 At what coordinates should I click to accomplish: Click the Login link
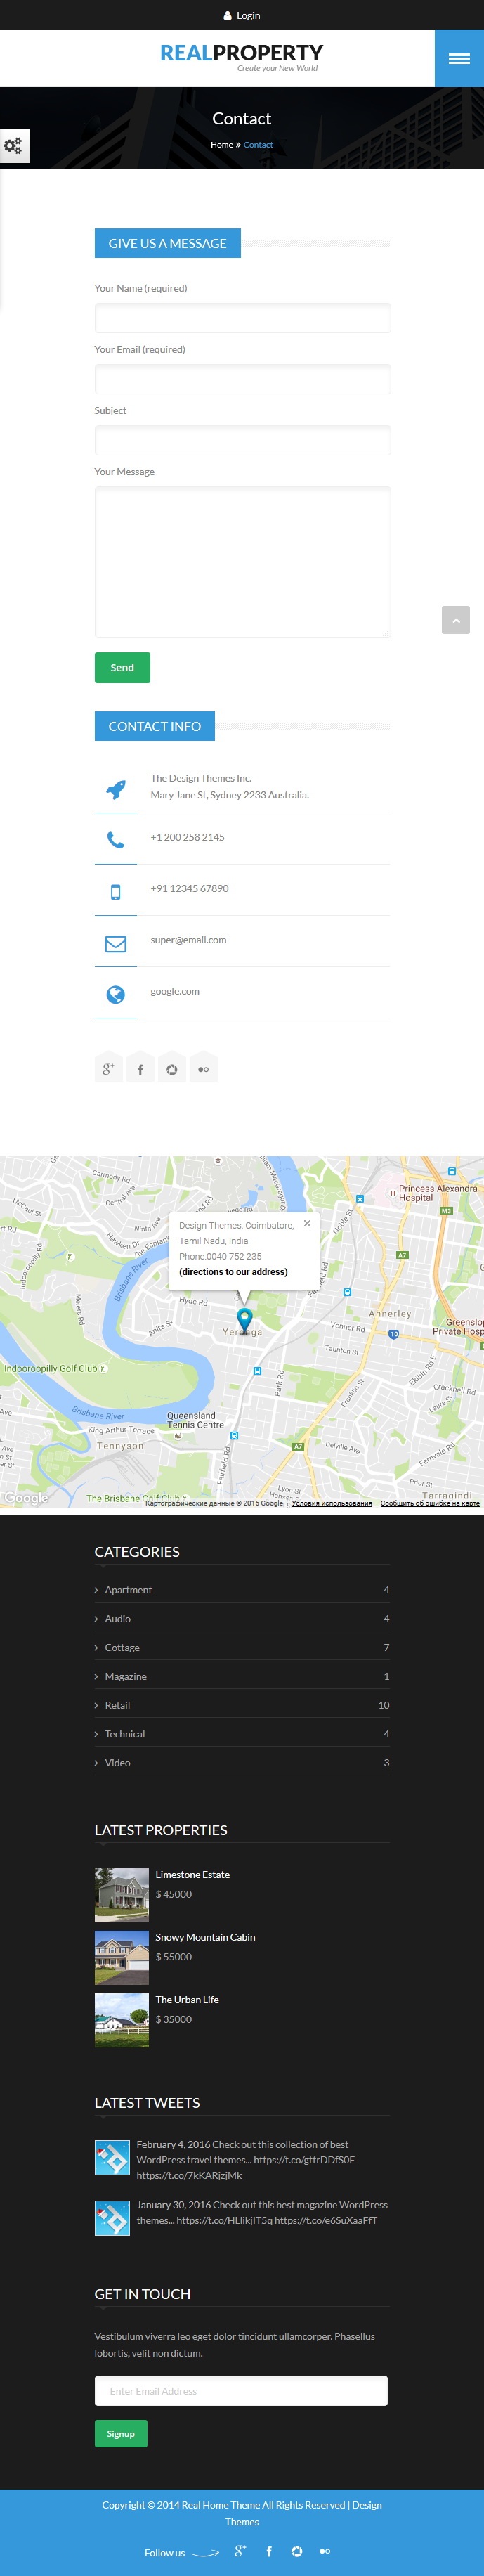coord(248,15)
